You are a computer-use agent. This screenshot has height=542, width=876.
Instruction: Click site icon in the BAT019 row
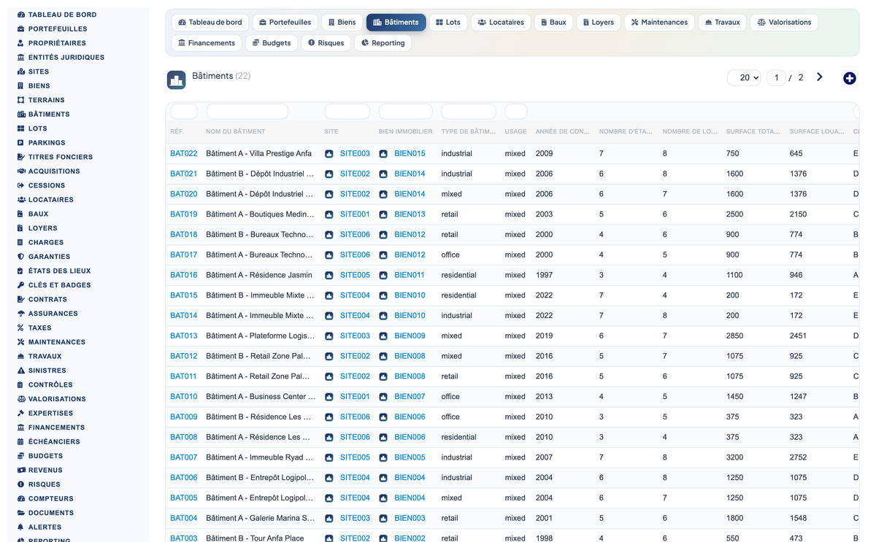(x=329, y=214)
